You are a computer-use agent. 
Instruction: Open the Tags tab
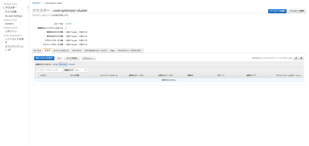point(112,51)
